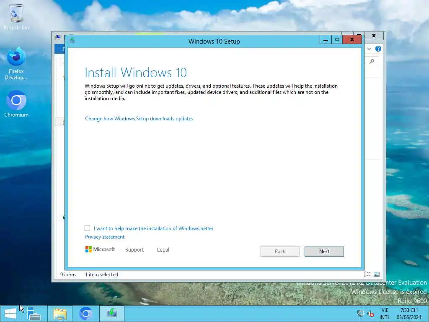Close the Explorer window behind the setup

point(374,36)
